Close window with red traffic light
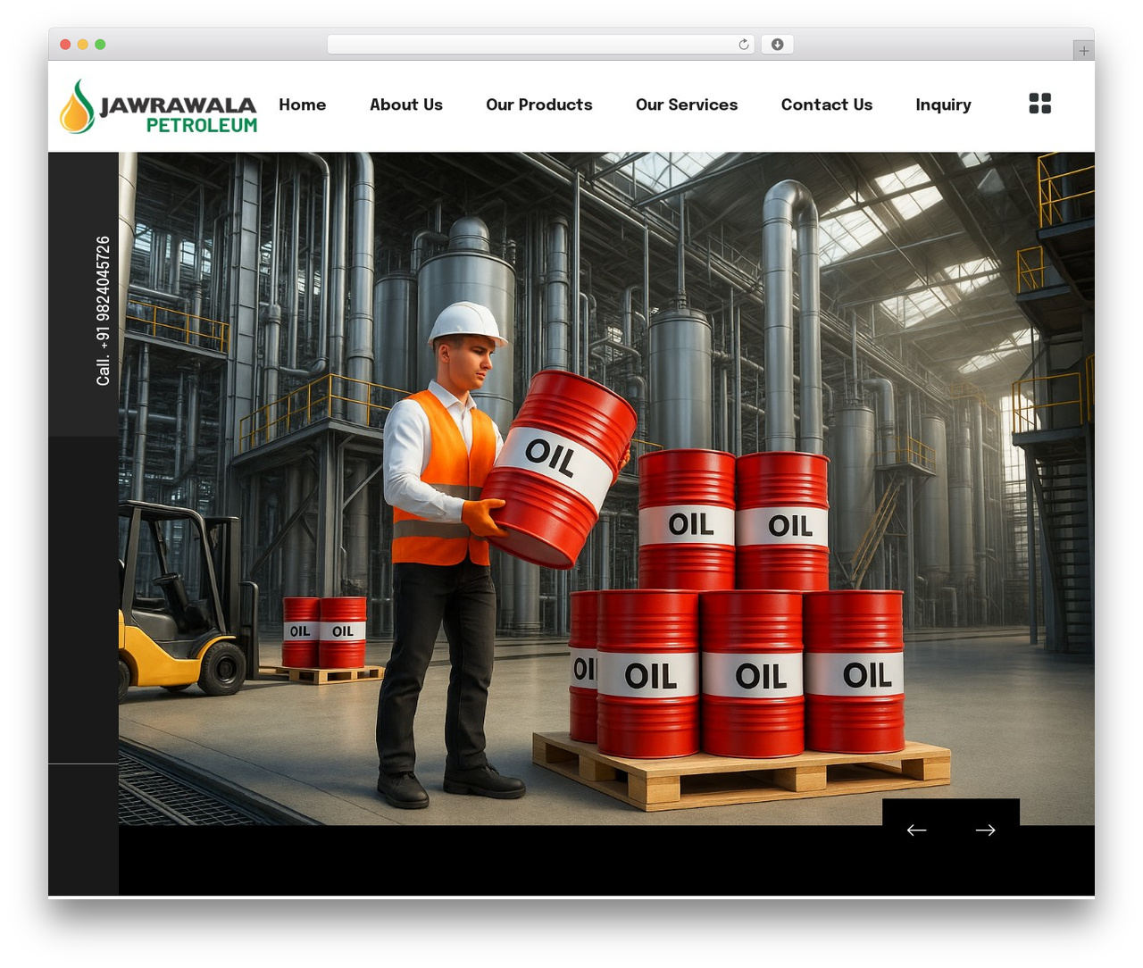This screenshot has height=968, width=1143. point(65,45)
